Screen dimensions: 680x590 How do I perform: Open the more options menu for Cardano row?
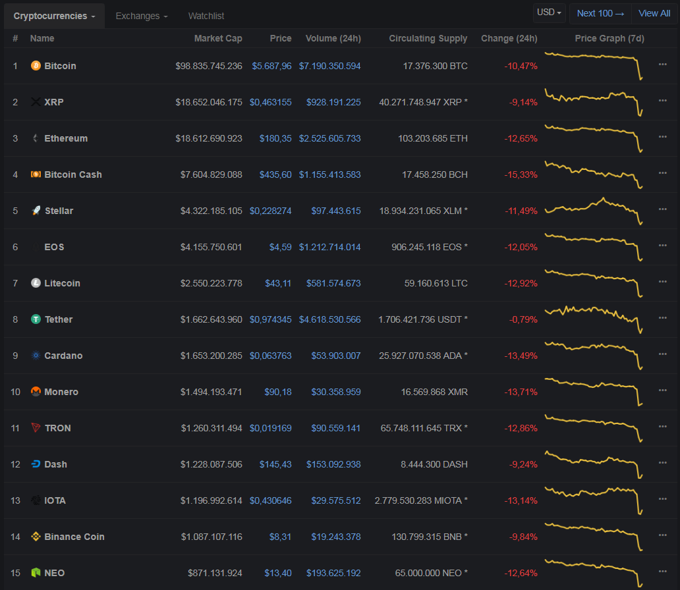[x=663, y=354]
